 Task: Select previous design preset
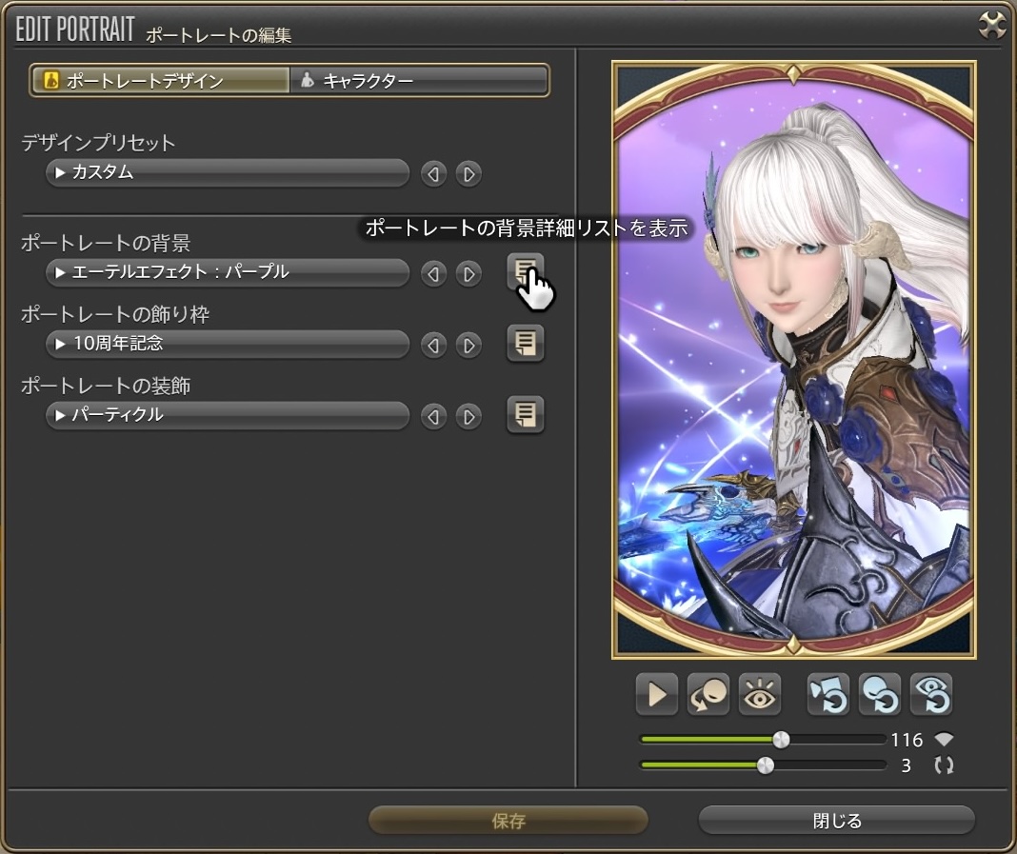(433, 174)
